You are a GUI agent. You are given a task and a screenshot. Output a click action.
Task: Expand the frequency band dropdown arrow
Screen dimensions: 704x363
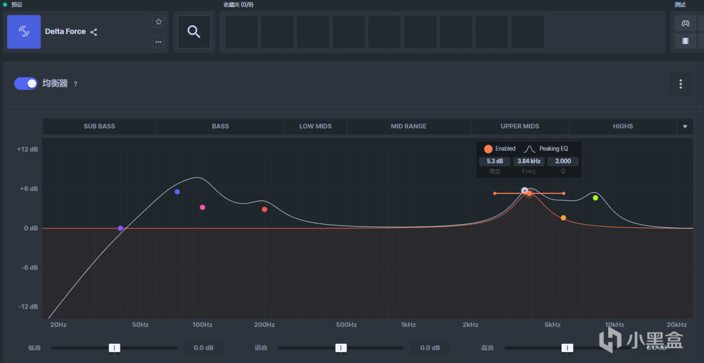685,126
